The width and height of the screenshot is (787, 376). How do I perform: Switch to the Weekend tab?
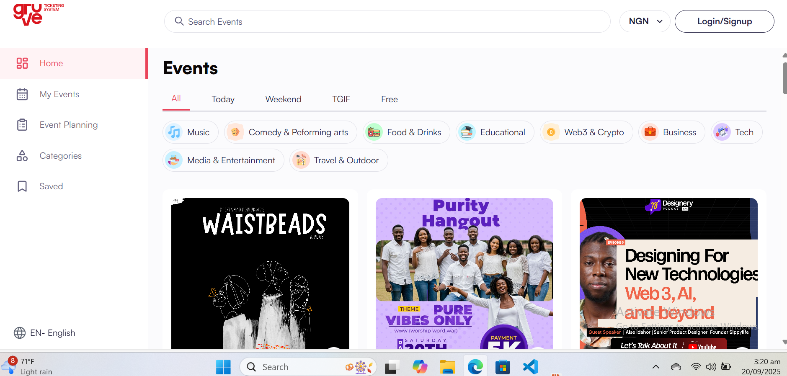(283, 99)
